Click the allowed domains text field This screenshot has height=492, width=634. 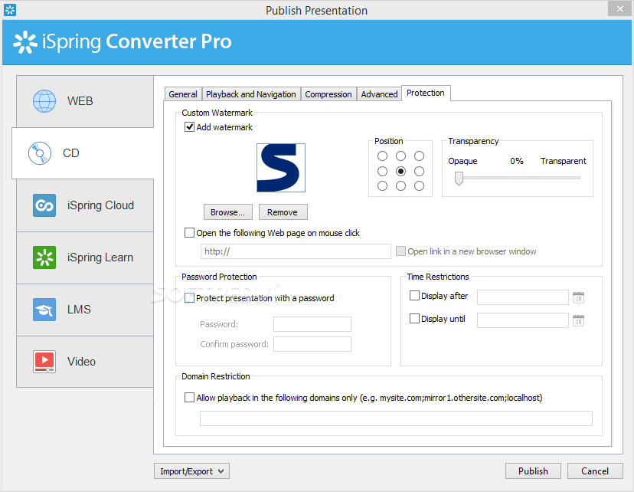point(397,418)
